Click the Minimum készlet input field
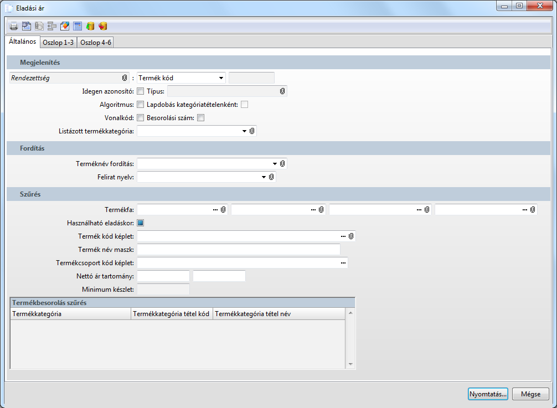The image size is (557, 408). [x=163, y=290]
